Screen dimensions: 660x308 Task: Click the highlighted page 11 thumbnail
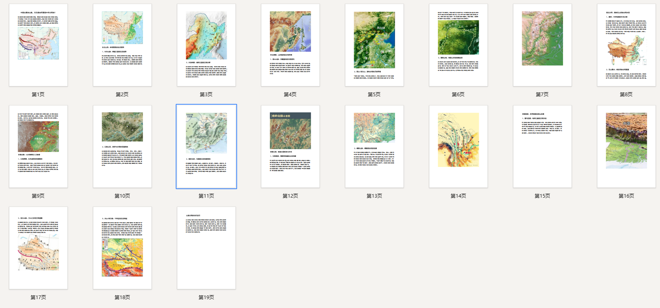tap(206, 146)
